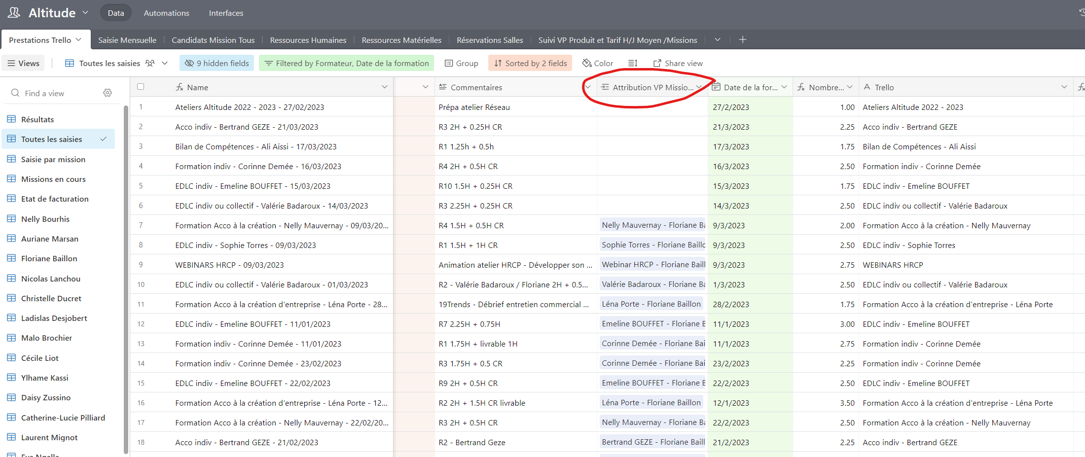
Task: Open the Auriane Marsan view
Action: click(x=58, y=239)
